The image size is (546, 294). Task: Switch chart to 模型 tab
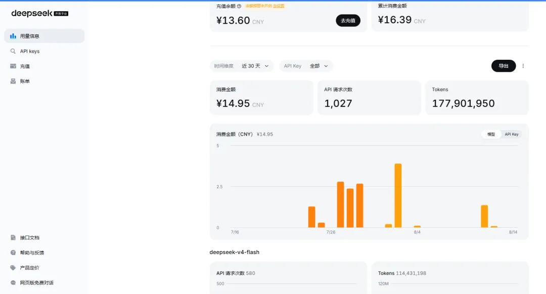point(491,134)
